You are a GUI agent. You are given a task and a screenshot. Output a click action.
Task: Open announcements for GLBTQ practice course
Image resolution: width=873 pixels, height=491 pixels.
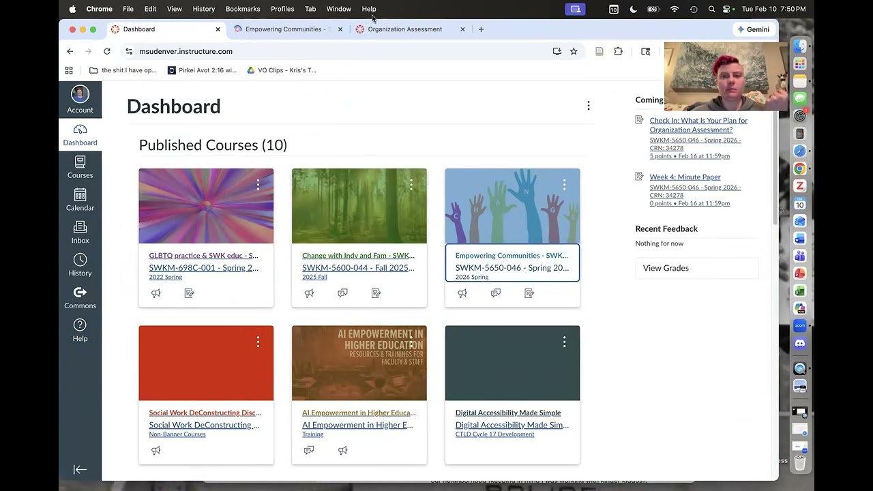point(156,293)
